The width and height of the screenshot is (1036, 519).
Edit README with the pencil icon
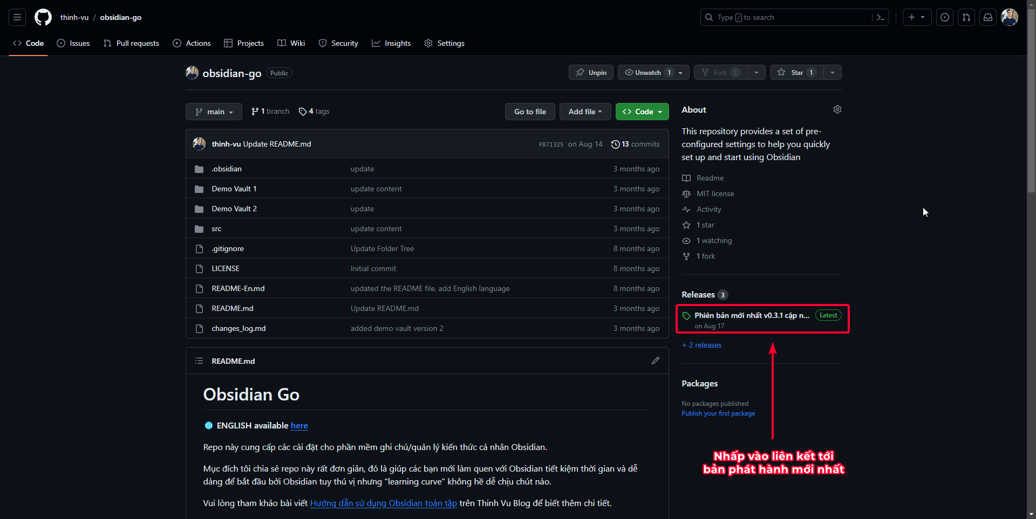click(x=655, y=361)
